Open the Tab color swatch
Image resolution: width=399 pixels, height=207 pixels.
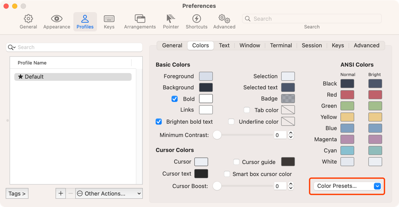pyautogui.click(x=288, y=110)
